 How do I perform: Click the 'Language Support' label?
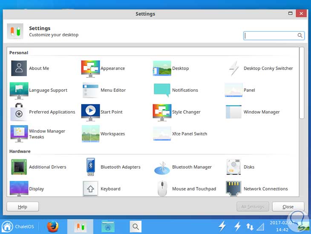tap(48, 90)
